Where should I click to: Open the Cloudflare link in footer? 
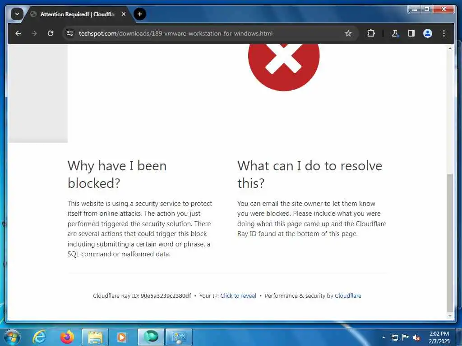pyautogui.click(x=348, y=296)
